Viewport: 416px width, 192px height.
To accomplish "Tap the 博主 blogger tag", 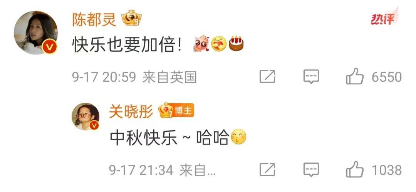I will (x=184, y=111).
